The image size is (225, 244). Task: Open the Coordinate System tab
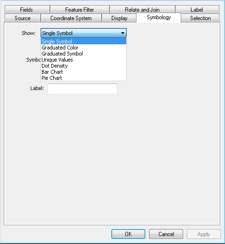point(71,18)
